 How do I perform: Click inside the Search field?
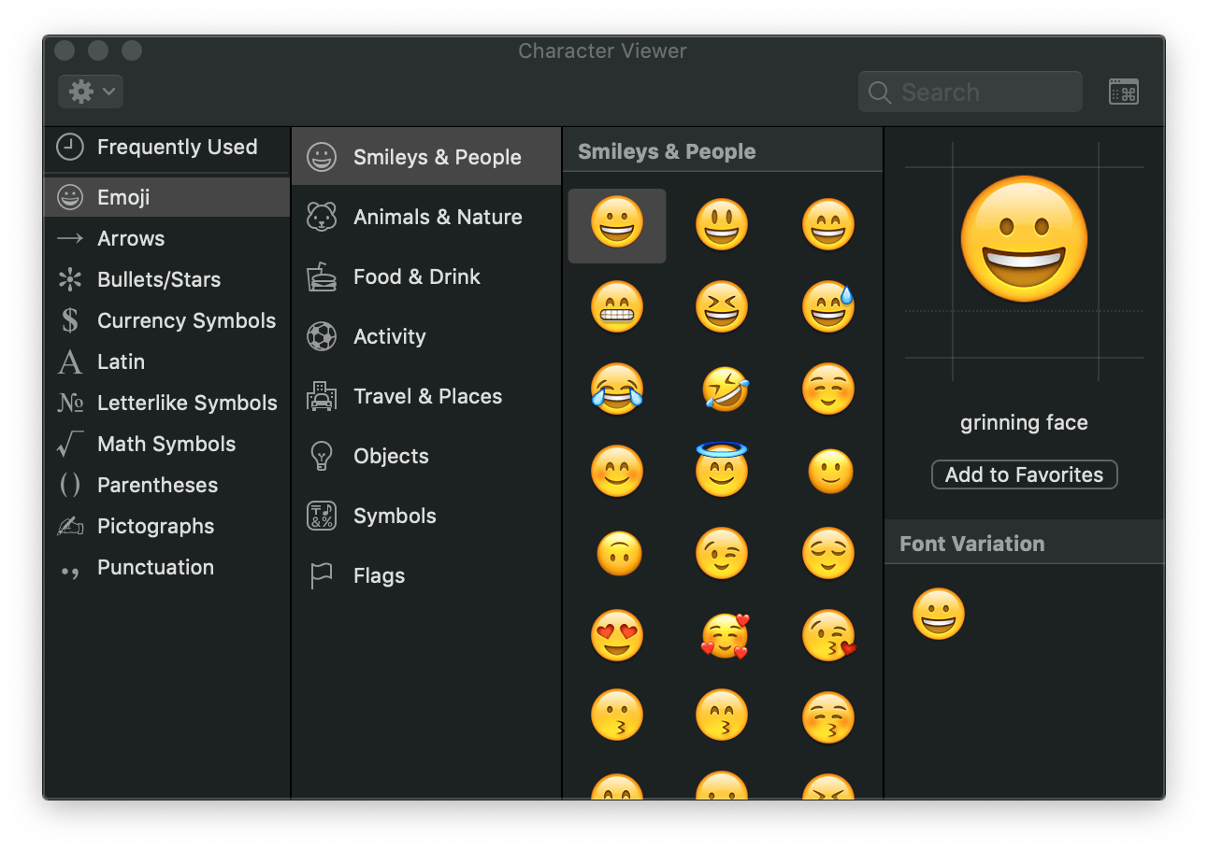tap(970, 91)
